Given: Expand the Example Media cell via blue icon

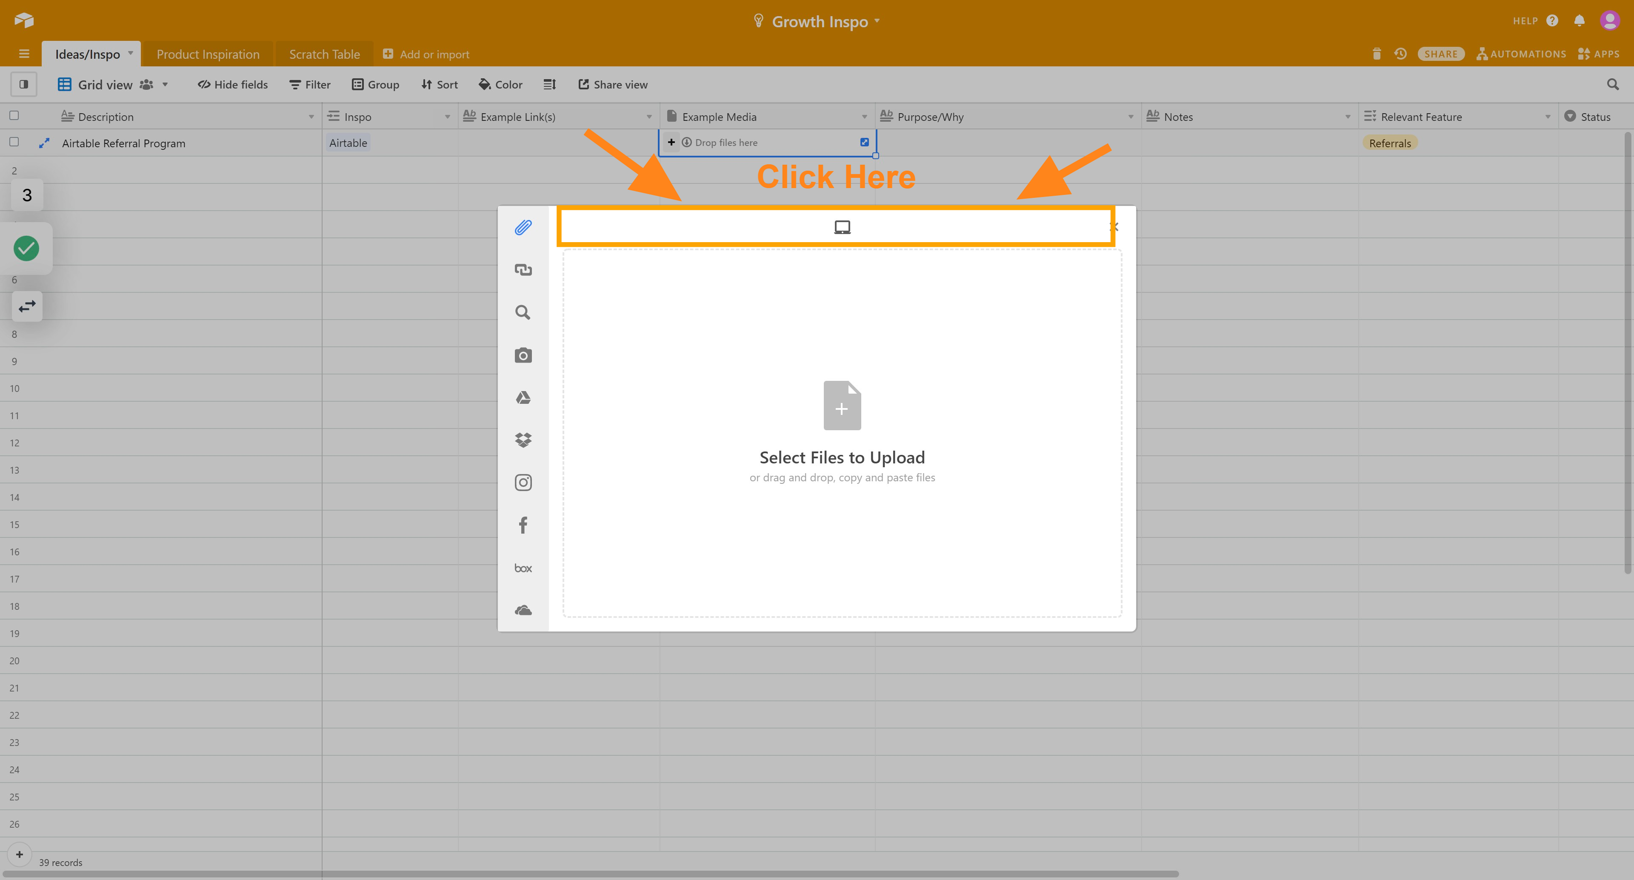Looking at the screenshot, I should pos(864,142).
